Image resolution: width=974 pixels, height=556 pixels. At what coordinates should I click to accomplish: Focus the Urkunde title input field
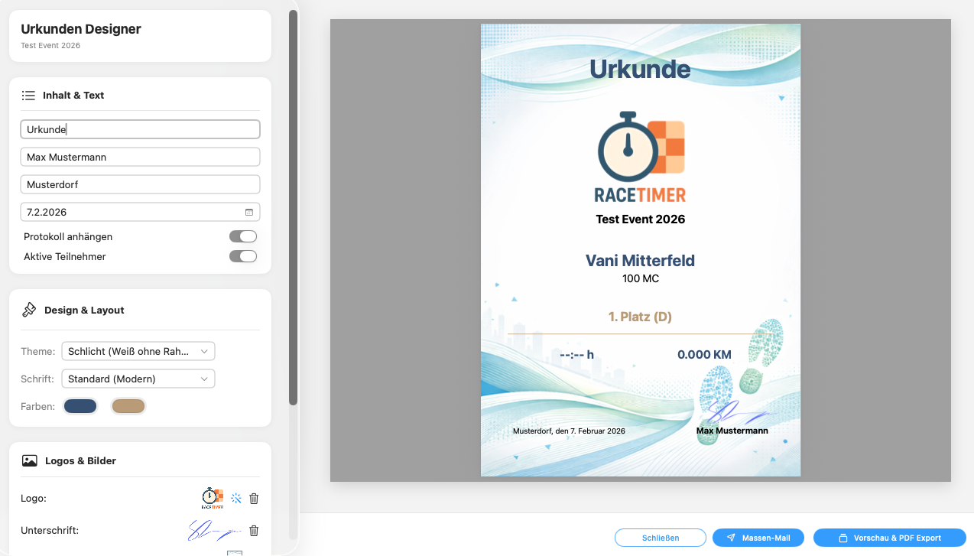pos(141,129)
